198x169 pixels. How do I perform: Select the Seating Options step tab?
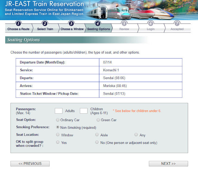pos(98,29)
